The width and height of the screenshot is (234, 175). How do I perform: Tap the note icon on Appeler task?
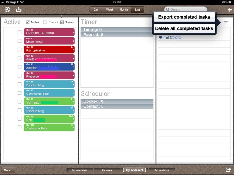tap(72, 65)
